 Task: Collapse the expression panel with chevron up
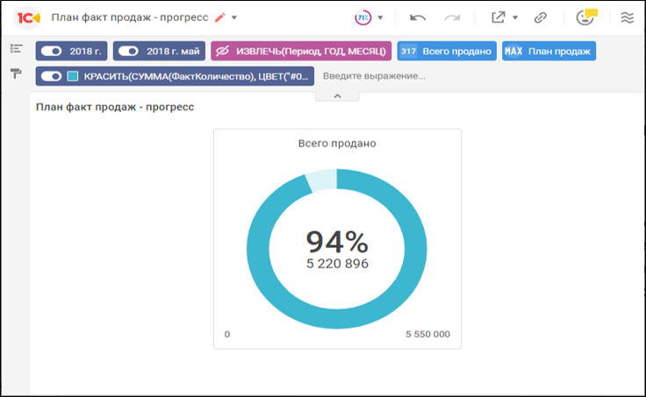tap(337, 96)
